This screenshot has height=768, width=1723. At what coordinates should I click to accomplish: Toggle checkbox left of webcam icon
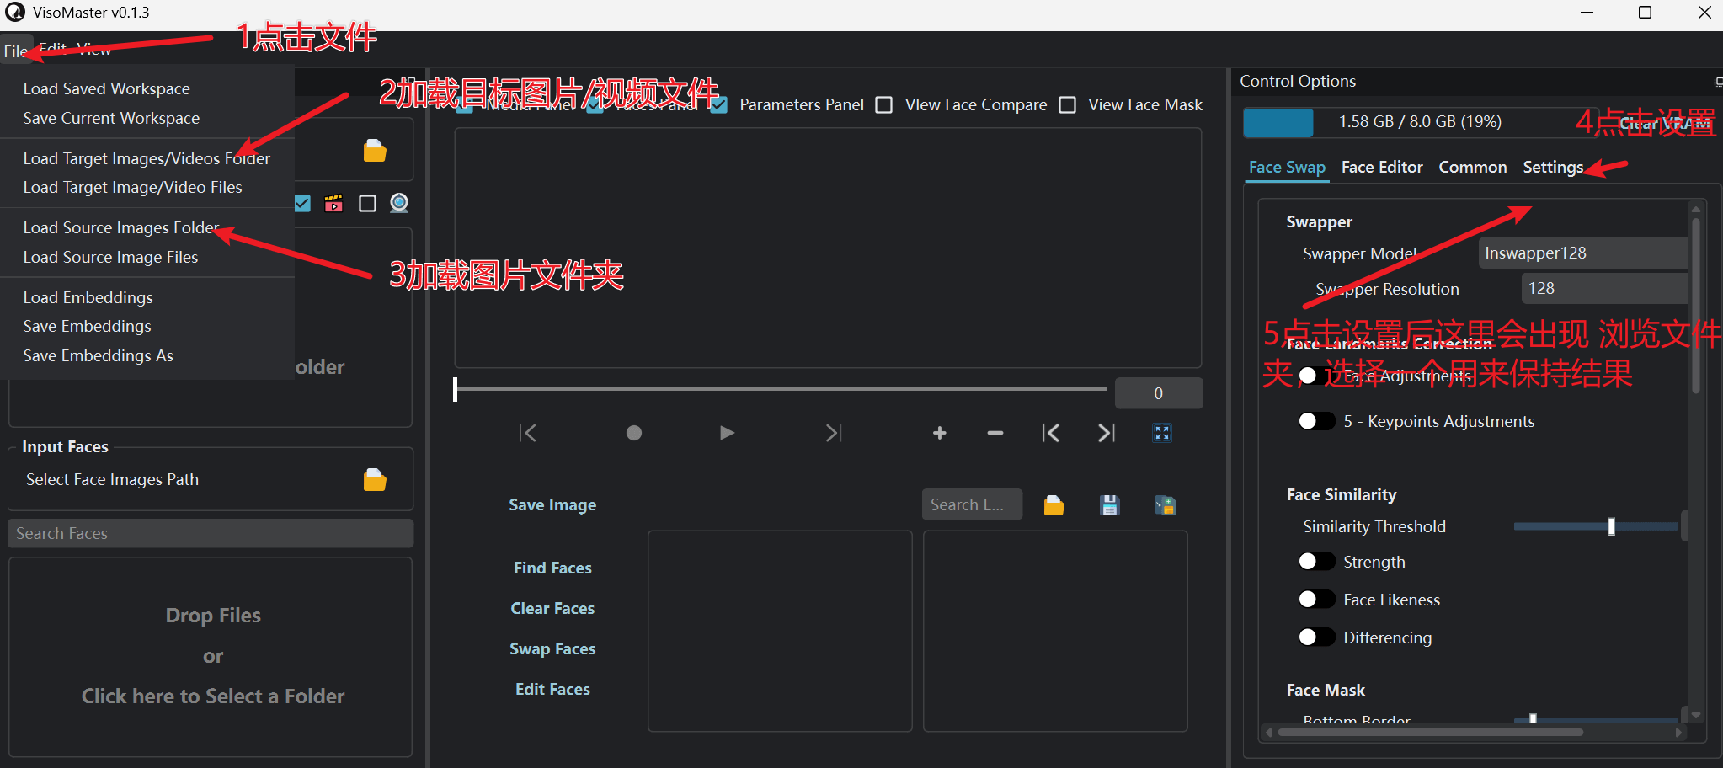pos(367,203)
